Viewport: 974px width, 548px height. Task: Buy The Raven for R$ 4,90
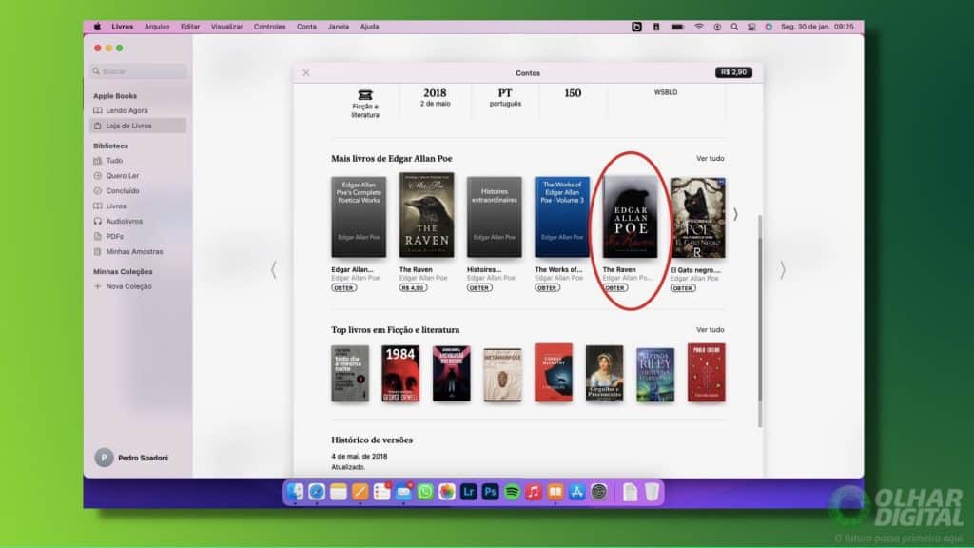(x=413, y=288)
